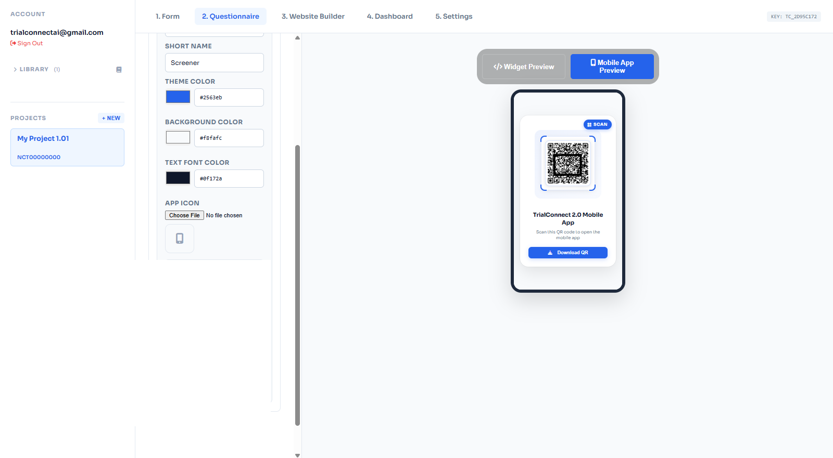This screenshot has height=458, width=833.
Task: Open the 3. Website Builder tab
Action: point(313,17)
